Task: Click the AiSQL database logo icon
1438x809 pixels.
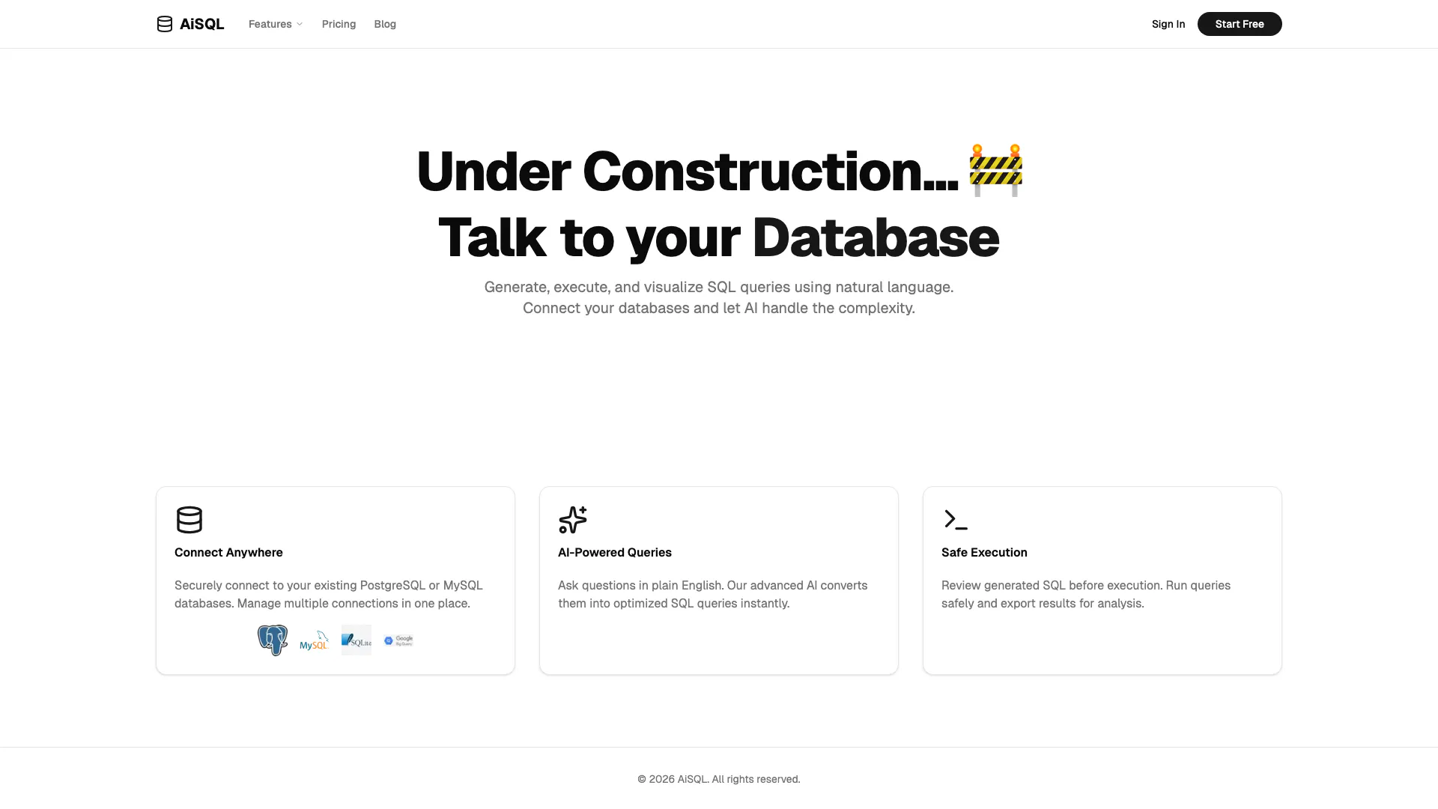Action: point(164,24)
